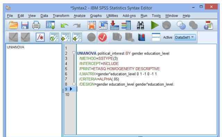222x137 pixels.
Task: Click the block end marker at line 8
Action: pos(74,84)
